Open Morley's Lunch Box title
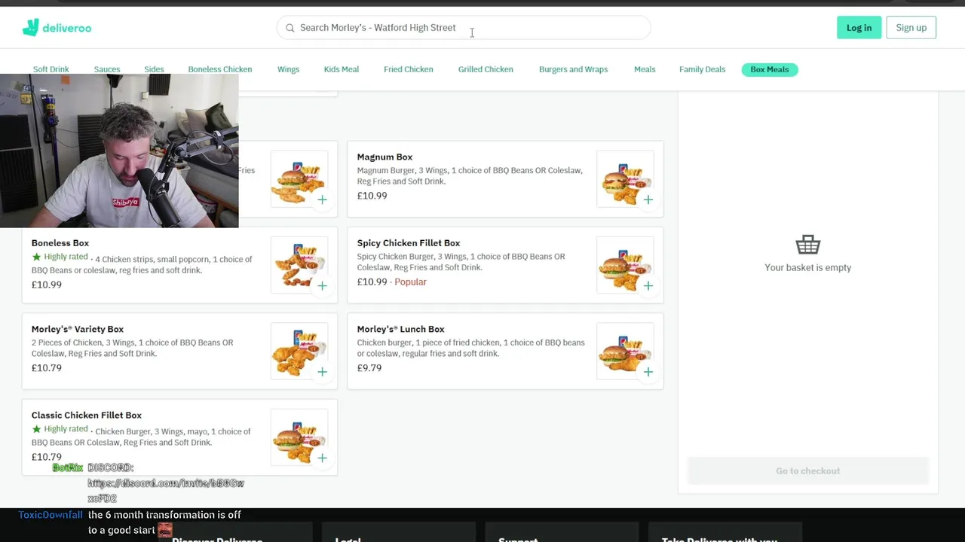The width and height of the screenshot is (965, 542). click(400, 329)
